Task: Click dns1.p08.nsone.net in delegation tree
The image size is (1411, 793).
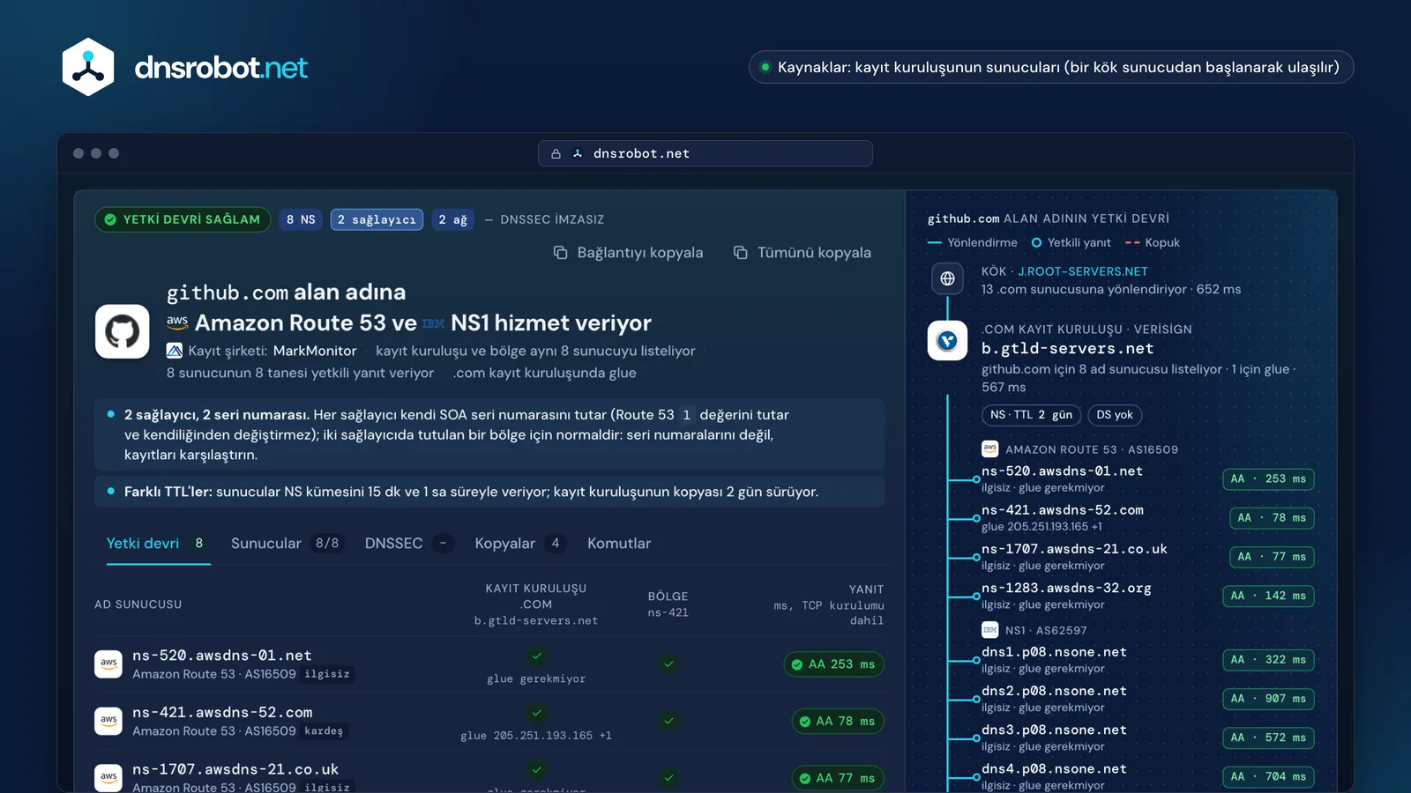Action: click(1054, 652)
